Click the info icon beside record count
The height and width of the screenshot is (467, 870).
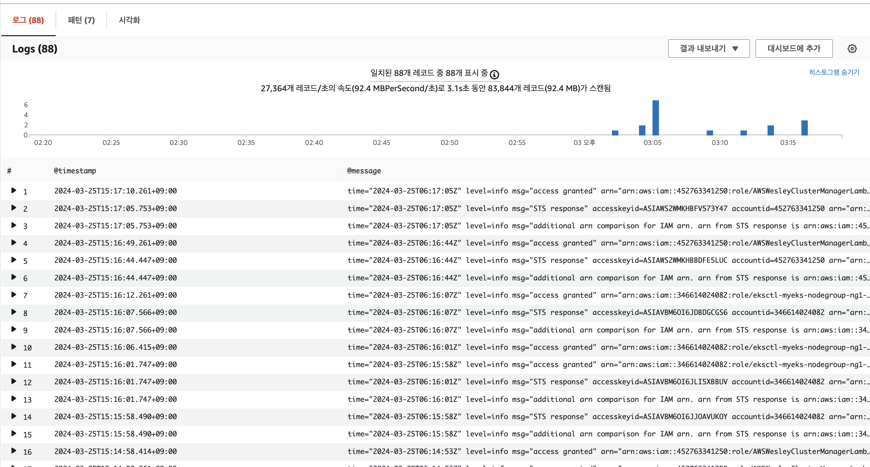[x=494, y=74]
